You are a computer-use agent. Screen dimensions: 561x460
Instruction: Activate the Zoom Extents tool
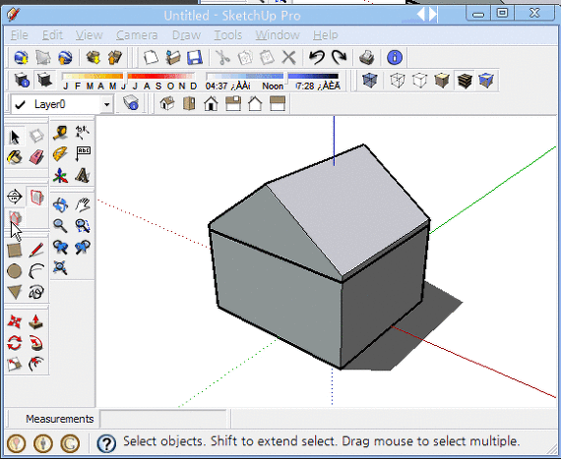tap(60, 267)
